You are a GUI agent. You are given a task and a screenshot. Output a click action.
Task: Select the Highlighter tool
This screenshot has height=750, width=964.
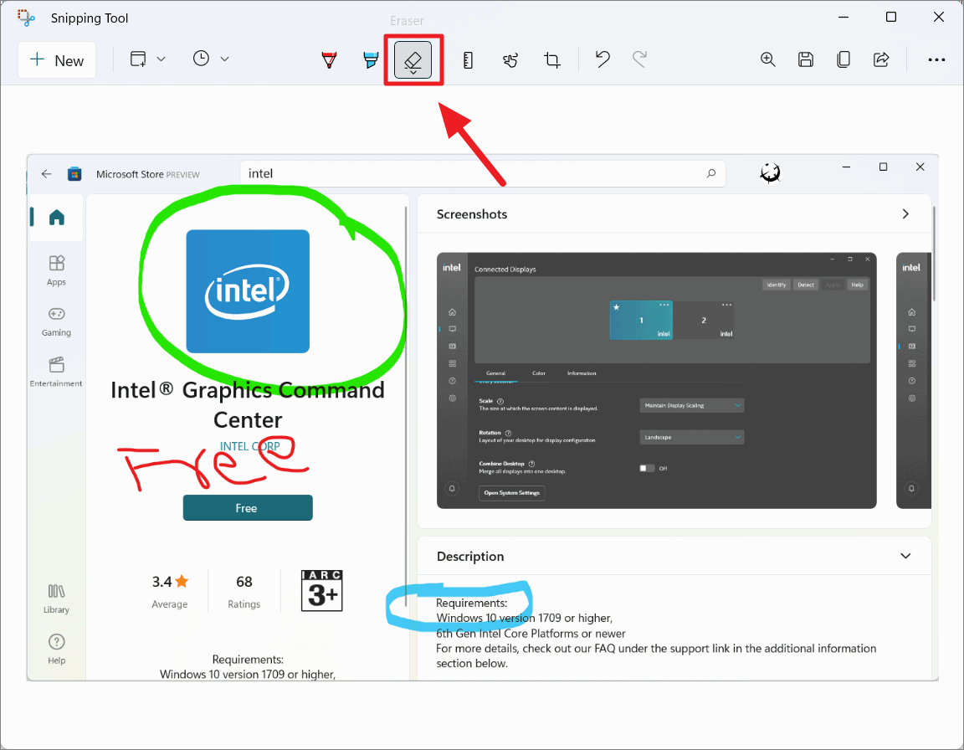(371, 59)
